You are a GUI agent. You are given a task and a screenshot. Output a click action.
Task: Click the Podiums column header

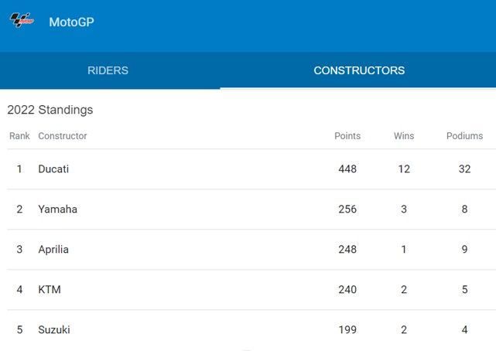(464, 136)
